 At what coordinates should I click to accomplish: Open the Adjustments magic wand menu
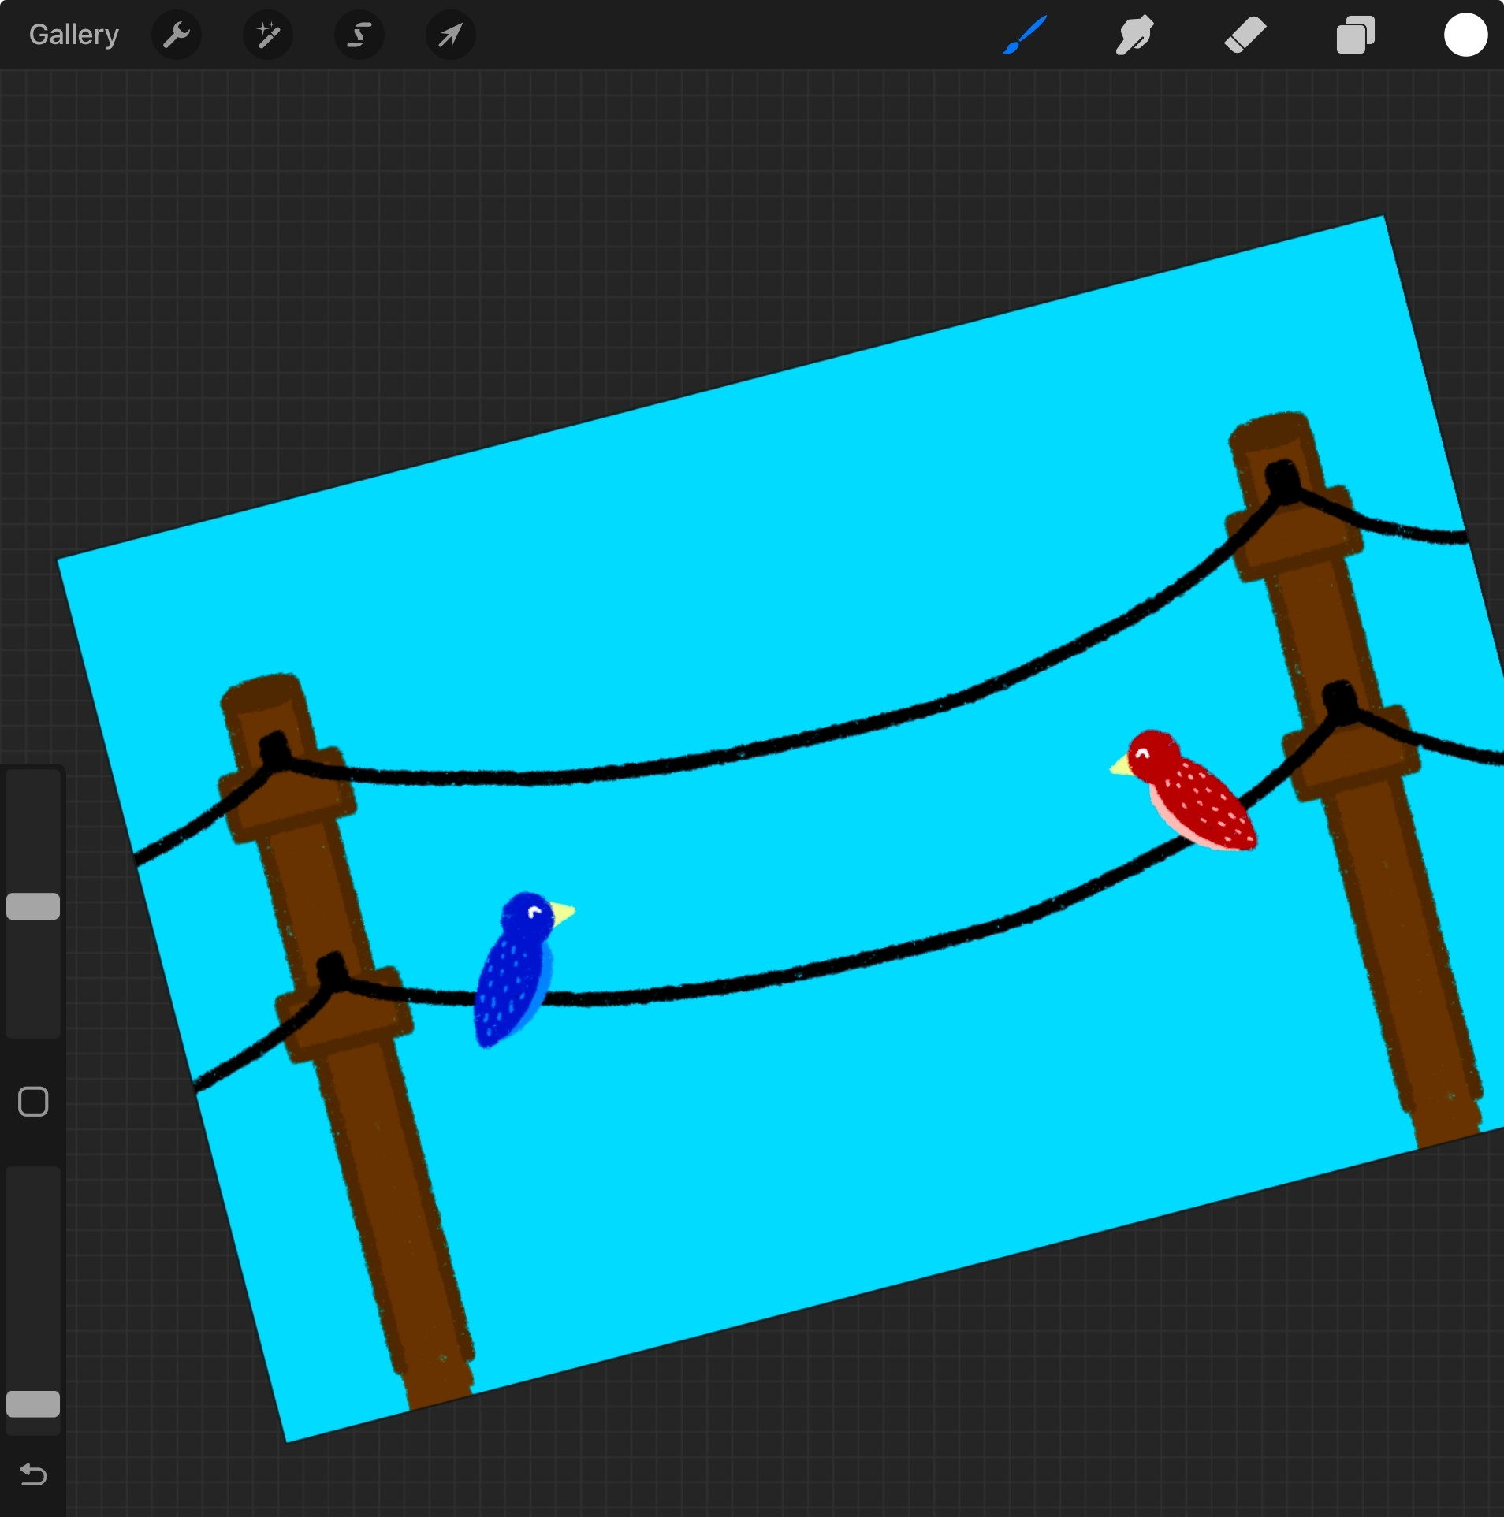point(268,35)
